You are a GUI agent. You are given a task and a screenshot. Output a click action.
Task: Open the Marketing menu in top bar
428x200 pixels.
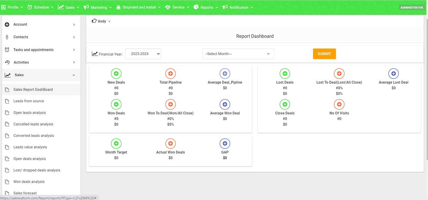point(97,7)
